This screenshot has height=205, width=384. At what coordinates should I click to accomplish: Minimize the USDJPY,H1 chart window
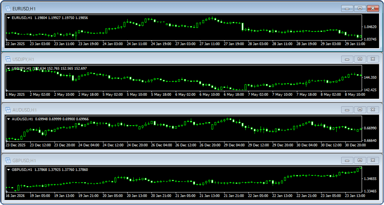click(347, 59)
